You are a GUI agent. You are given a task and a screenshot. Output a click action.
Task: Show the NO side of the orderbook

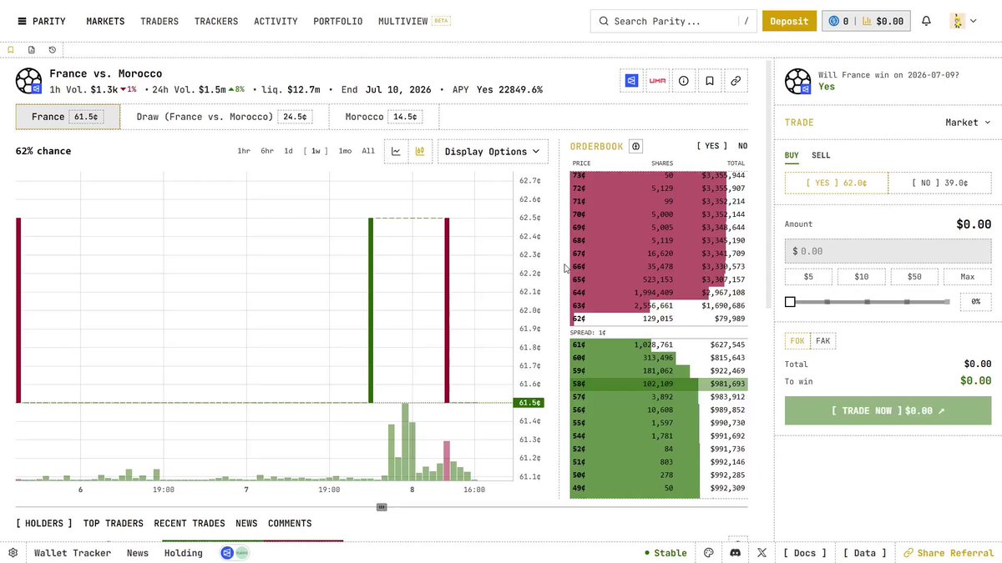click(x=742, y=146)
